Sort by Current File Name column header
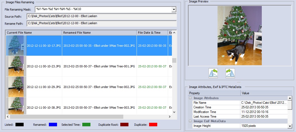The height and width of the screenshot is (132, 296). [34, 33]
